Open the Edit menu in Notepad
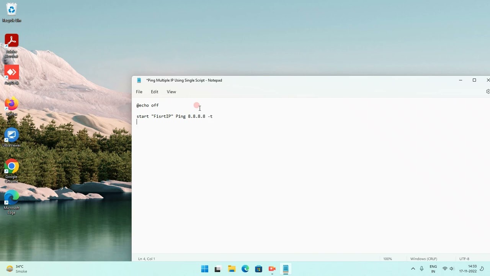The height and width of the screenshot is (276, 490). coord(154,92)
